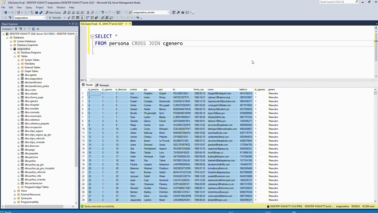
Task: Click Display Estimated Execution Plan icon
Action: (73, 18)
